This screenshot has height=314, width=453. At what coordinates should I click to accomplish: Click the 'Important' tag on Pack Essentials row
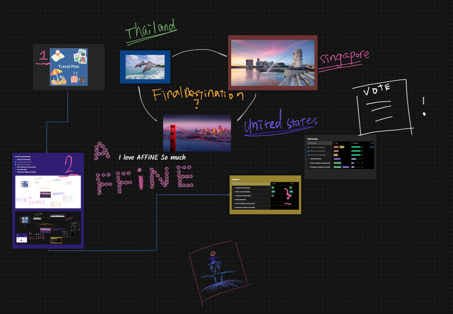point(337,159)
